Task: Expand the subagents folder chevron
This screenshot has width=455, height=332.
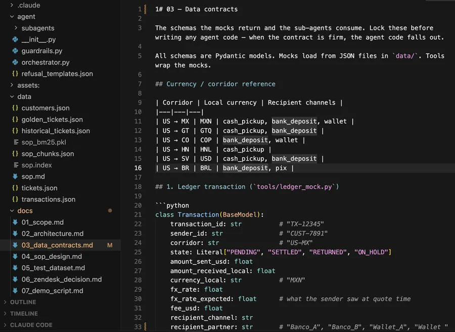Action: coord(16,28)
